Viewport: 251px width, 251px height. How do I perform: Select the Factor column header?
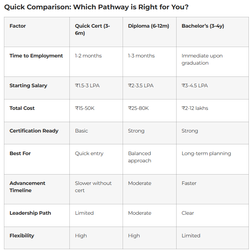[x=18, y=26]
